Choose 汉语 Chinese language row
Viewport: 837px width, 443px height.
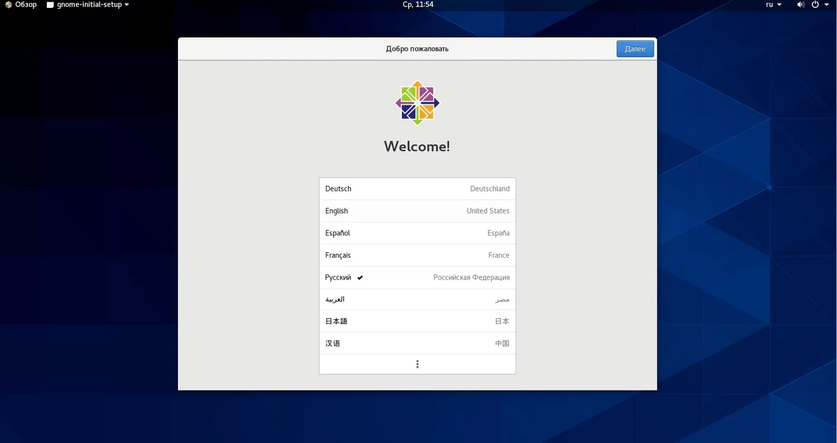[417, 343]
